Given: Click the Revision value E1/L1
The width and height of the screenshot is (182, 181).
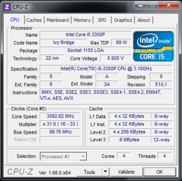Looking at the screenshot, I should point(161,84).
